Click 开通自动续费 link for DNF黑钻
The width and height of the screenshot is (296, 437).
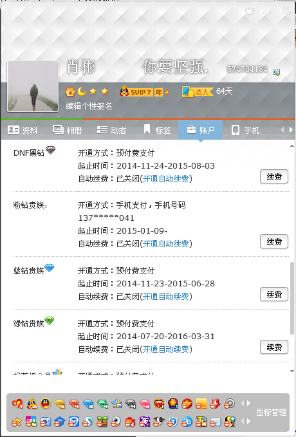point(165,179)
